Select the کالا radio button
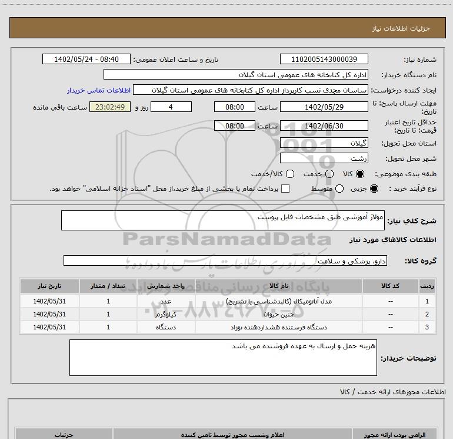Viewport: 453px width, 439px height. [360, 174]
